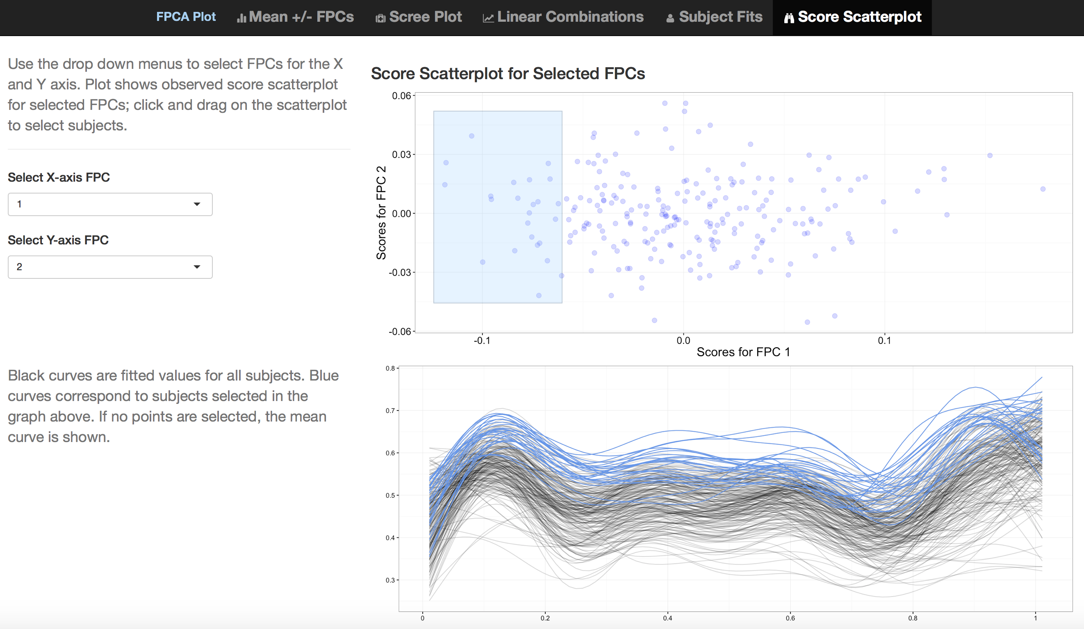Open the Select Y-axis FPC dropdown
Screen dimensions: 1084x629
point(110,267)
